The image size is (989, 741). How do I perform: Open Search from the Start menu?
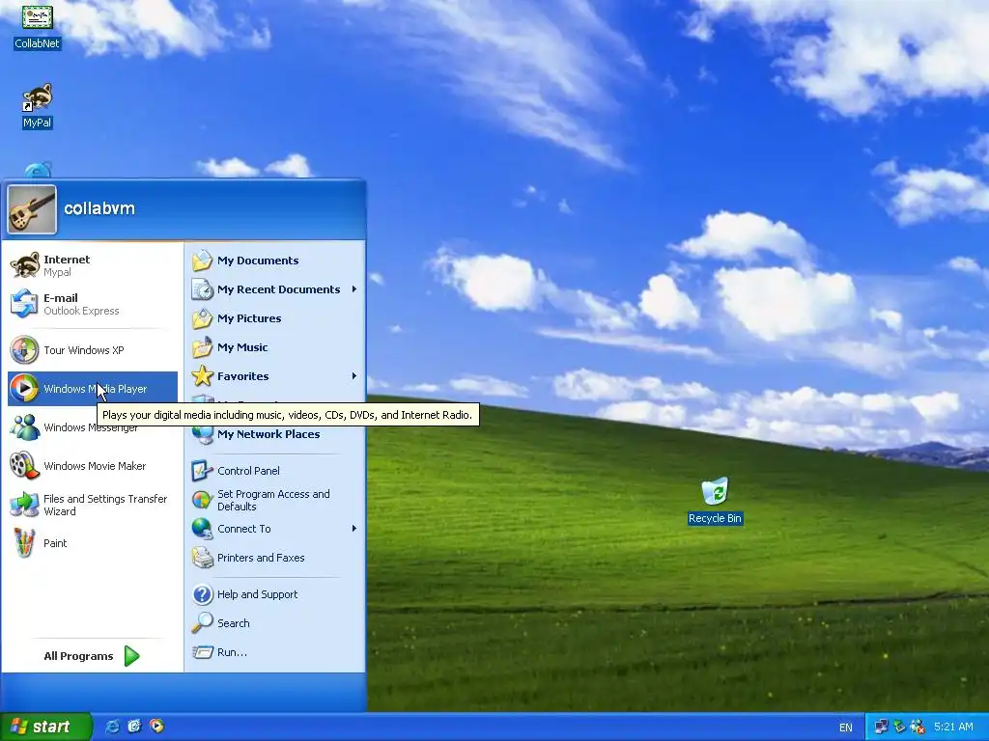(275, 623)
